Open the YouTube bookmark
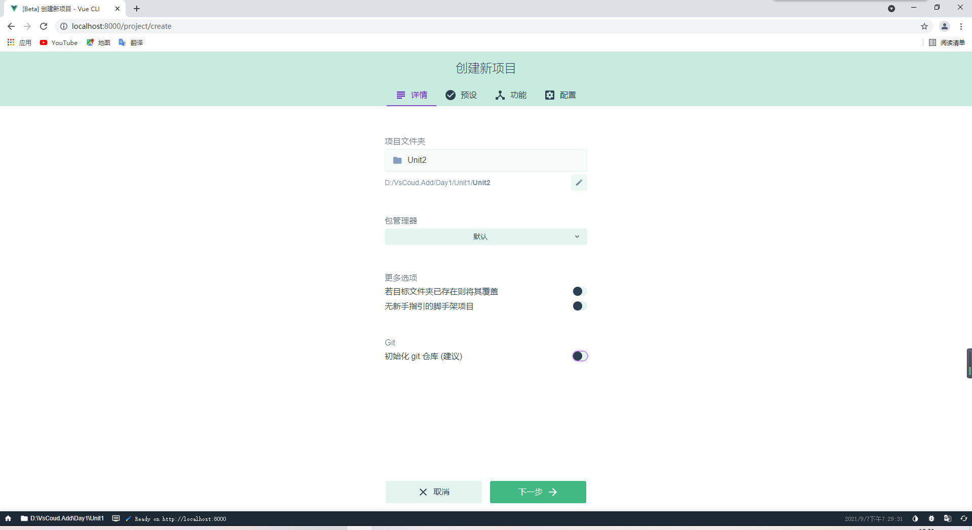The image size is (972, 530). (59, 42)
